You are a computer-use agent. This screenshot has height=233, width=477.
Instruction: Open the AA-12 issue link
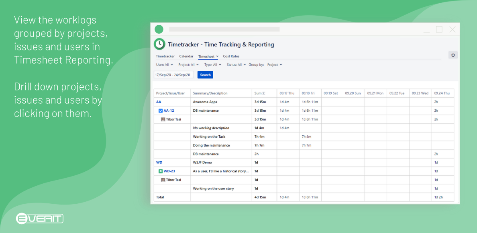pyautogui.click(x=169, y=111)
